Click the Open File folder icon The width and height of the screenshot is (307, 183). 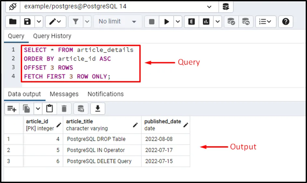(x=13, y=21)
